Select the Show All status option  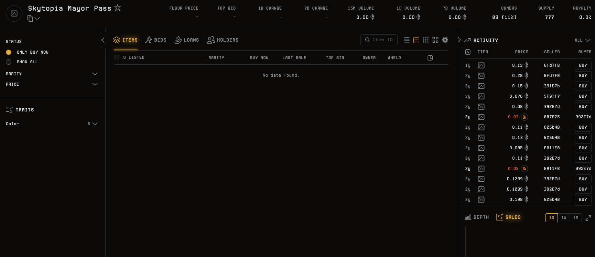[9, 62]
